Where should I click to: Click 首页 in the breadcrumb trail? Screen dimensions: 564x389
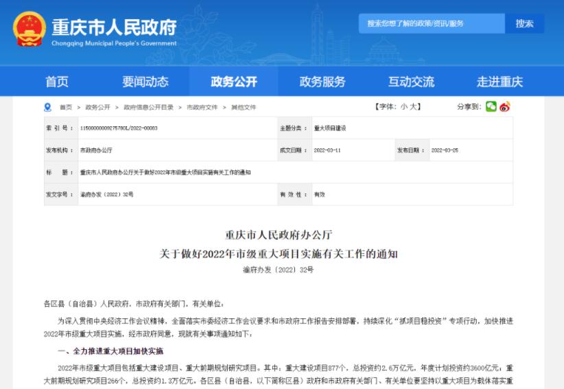[x=66, y=108]
